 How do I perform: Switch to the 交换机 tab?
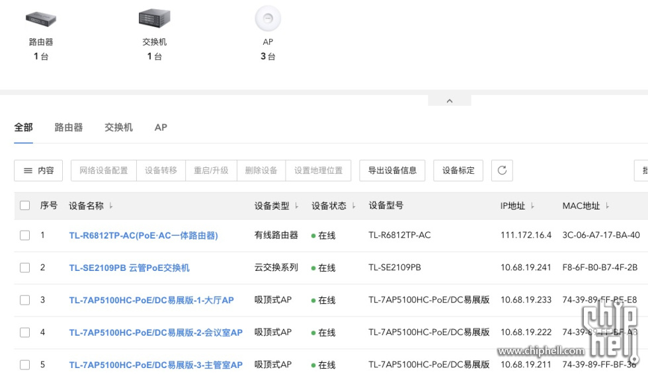point(118,128)
